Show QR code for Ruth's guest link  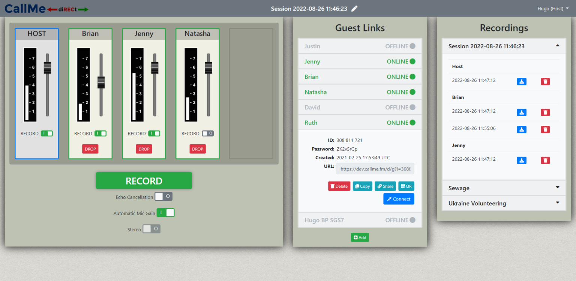[406, 186]
